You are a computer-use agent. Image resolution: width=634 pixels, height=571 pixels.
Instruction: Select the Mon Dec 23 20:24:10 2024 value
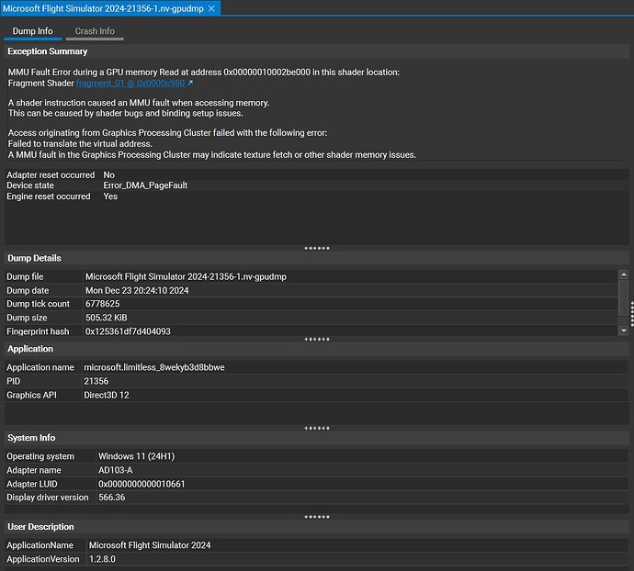(x=137, y=291)
